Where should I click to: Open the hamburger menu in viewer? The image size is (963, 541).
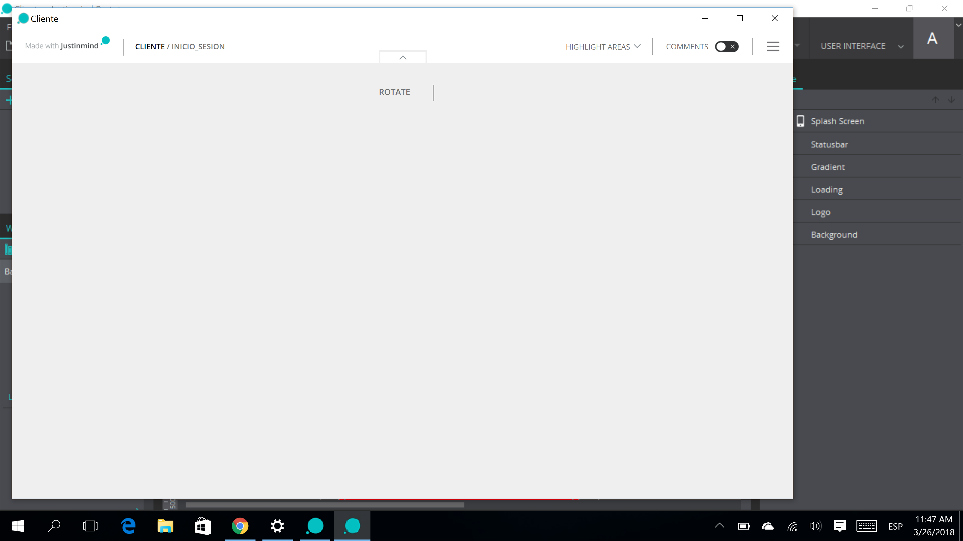[773, 46]
